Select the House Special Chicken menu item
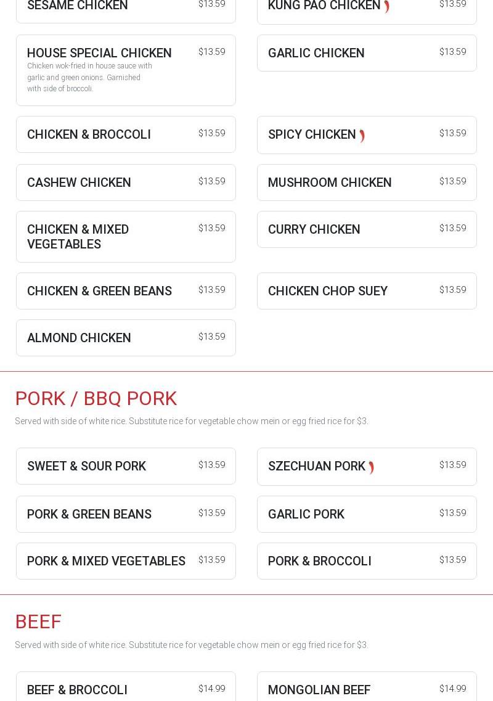 126,70
